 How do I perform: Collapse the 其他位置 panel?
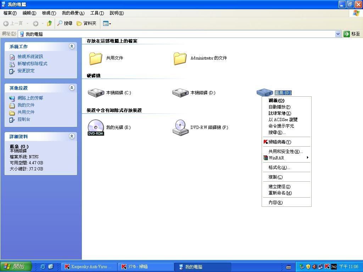pos(72,88)
